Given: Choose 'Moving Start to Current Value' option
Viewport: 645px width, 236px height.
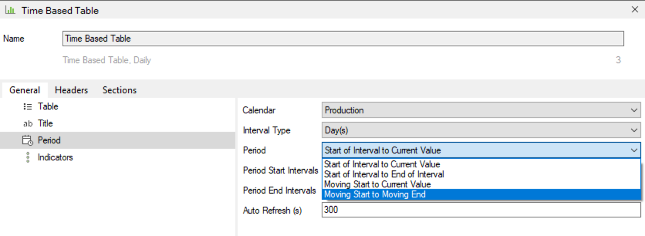Looking at the screenshot, I should tap(481, 184).
